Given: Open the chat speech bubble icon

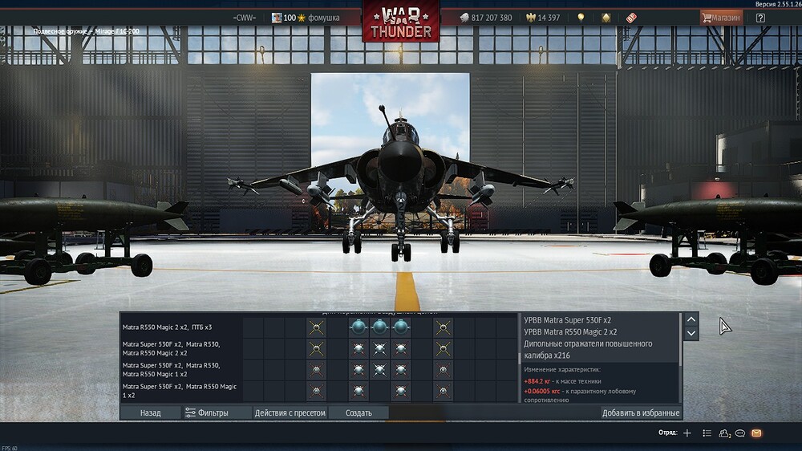Looking at the screenshot, I should point(740,433).
